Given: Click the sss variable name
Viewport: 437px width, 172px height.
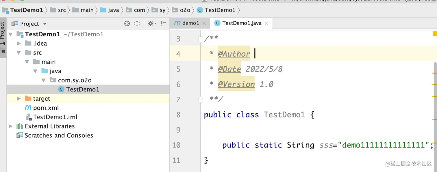Looking at the screenshot, I should tap(326, 145).
